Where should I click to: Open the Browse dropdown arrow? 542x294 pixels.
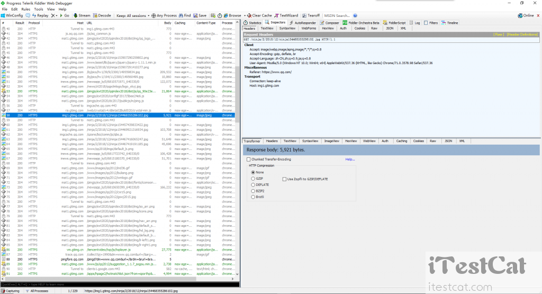pyautogui.click(x=245, y=15)
